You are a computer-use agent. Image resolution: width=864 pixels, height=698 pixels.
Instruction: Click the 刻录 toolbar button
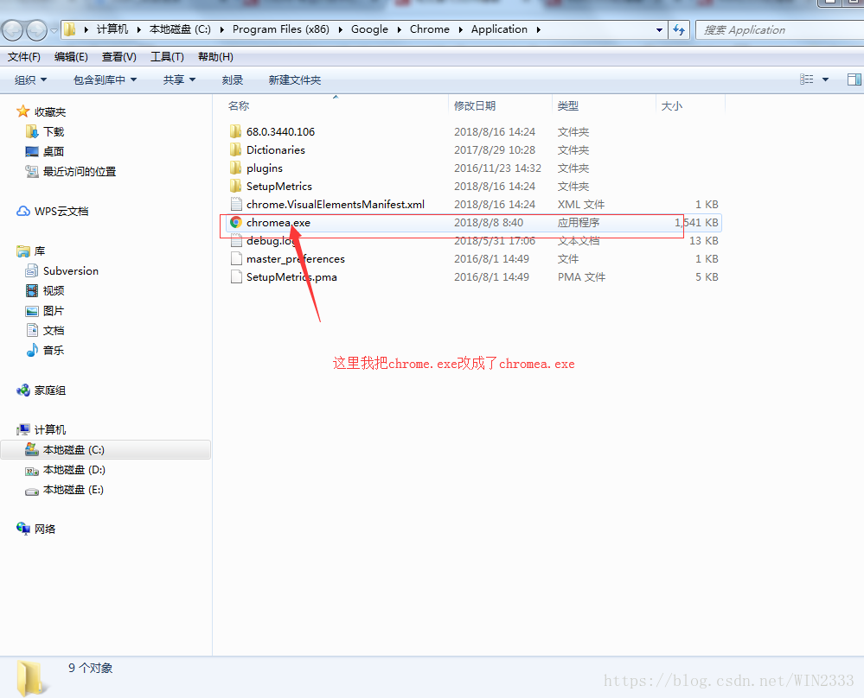(x=233, y=79)
